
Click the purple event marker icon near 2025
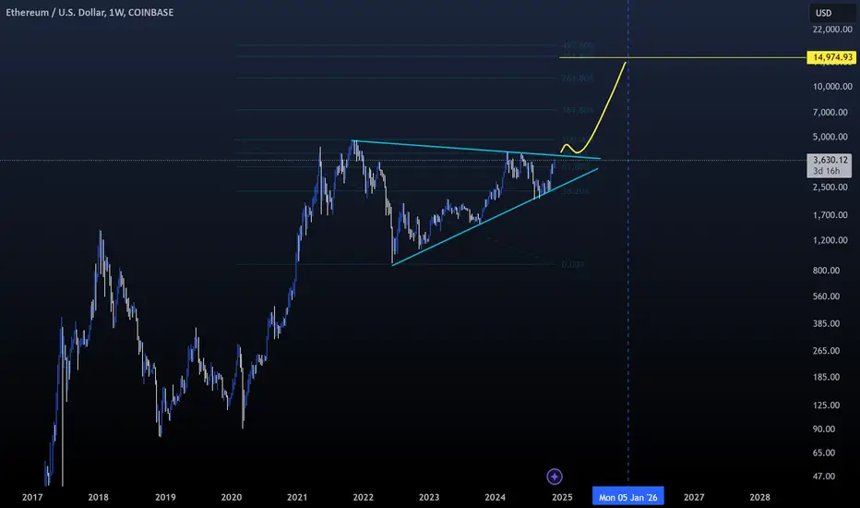(x=555, y=477)
